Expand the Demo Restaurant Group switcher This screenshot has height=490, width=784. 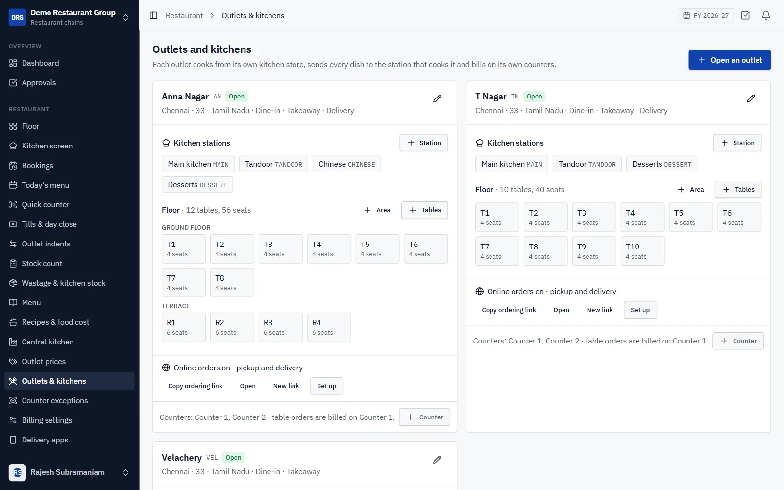pyautogui.click(x=69, y=17)
